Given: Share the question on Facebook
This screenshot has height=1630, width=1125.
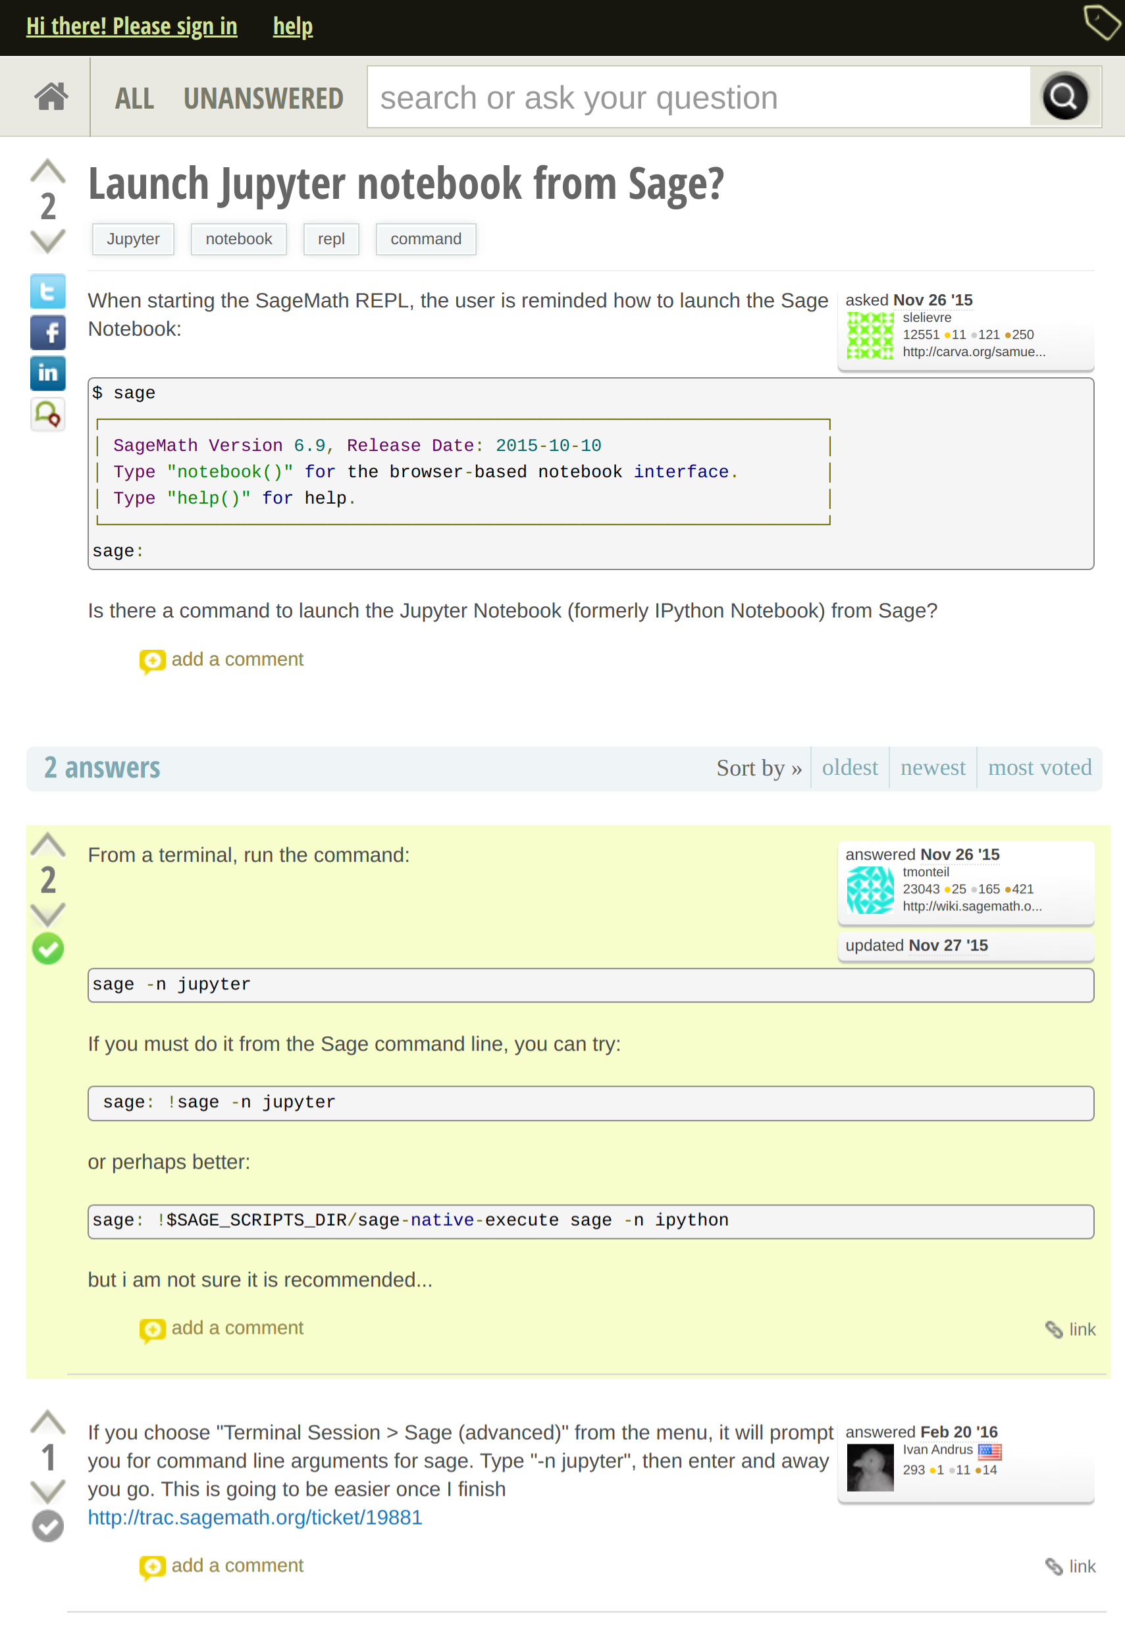Looking at the screenshot, I should (47, 332).
